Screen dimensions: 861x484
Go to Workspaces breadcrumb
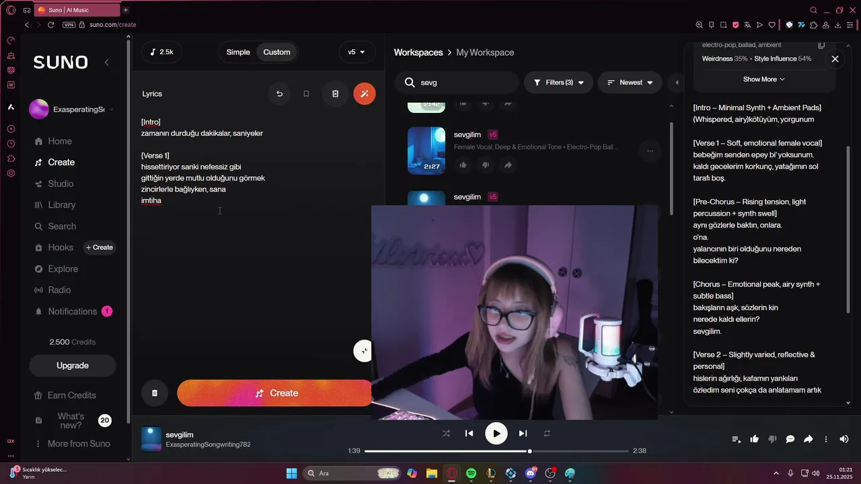click(x=418, y=52)
